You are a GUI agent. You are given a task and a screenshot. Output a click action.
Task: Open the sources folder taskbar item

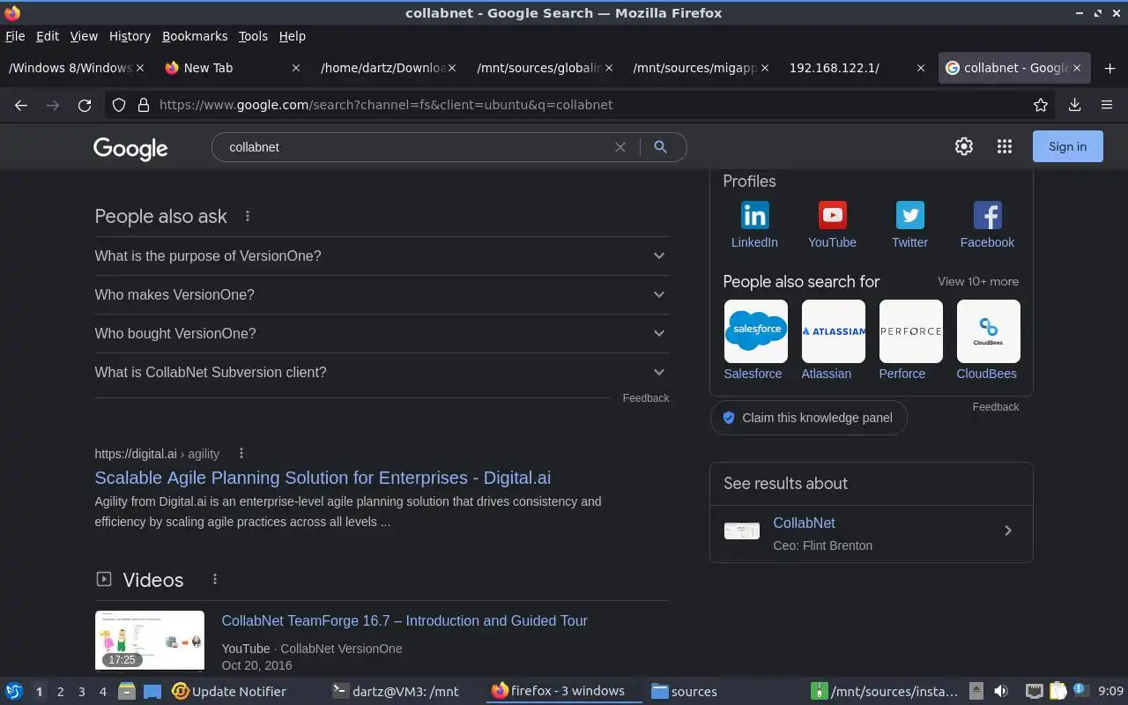coord(685,691)
